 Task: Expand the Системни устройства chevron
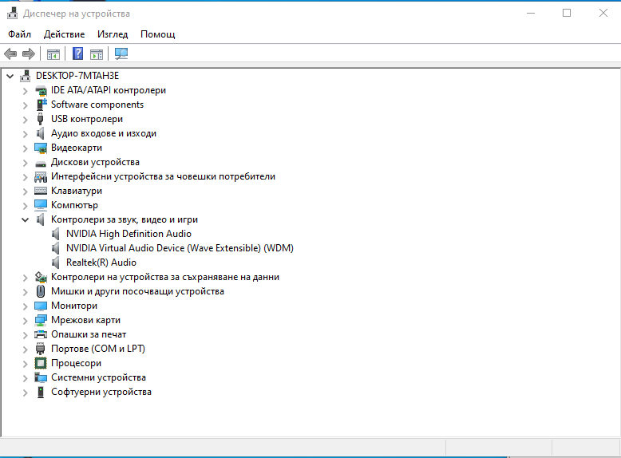(x=25, y=378)
